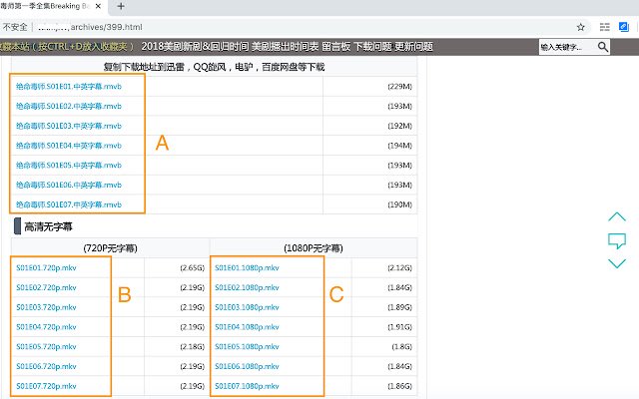Open a new browser tab
Image resolution: width=639 pixels, height=399 pixels.
click(121, 6)
